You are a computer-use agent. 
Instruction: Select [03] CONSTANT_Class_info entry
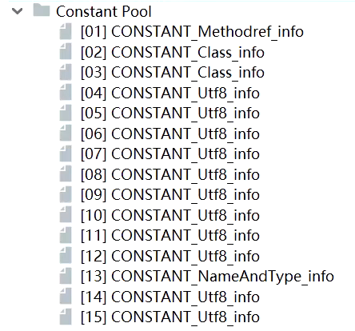click(173, 72)
